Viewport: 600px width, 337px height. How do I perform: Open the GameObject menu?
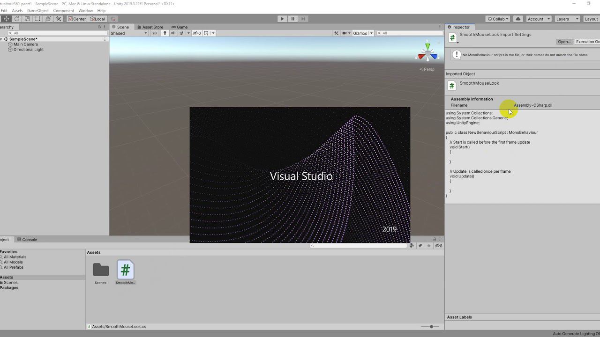click(38, 10)
